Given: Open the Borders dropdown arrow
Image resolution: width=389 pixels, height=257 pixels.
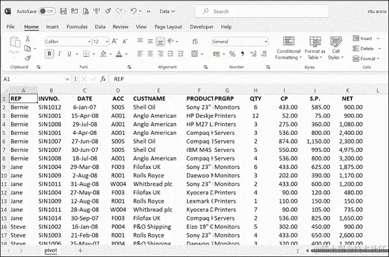Looking at the screenshot, I should 94,54.
